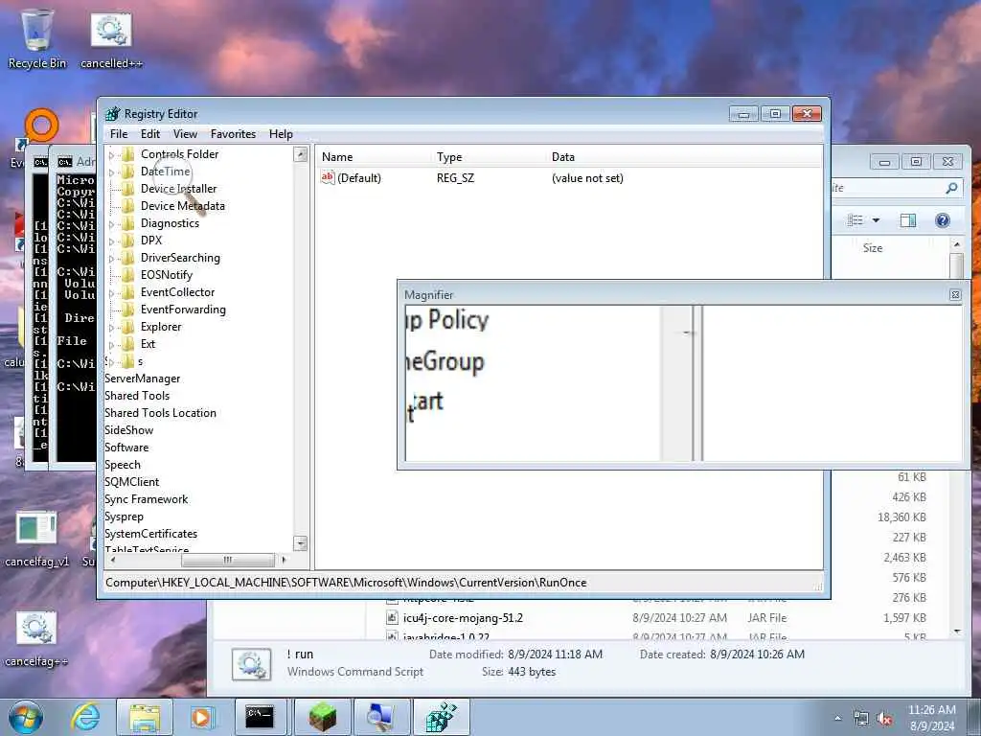
Task: Click the Explorer key folder icon
Action: click(x=127, y=327)
